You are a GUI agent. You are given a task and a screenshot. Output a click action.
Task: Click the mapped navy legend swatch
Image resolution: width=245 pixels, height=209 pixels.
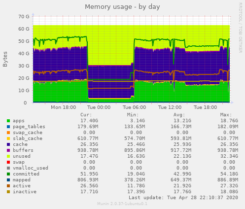pyautogui.click(x=8, y=180)
